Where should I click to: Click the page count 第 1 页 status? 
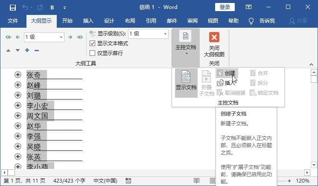coord(24,180)
